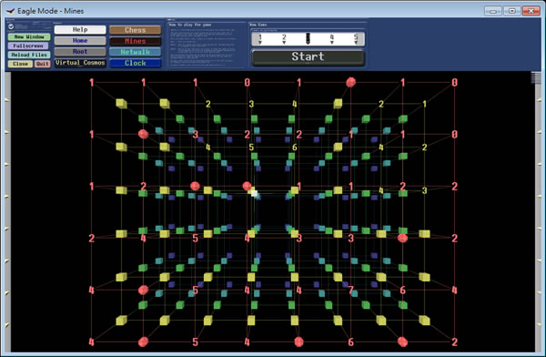This screenshot has height=357, width=546.
Task: Open the How to play the game panel
Action: (207, 45)
